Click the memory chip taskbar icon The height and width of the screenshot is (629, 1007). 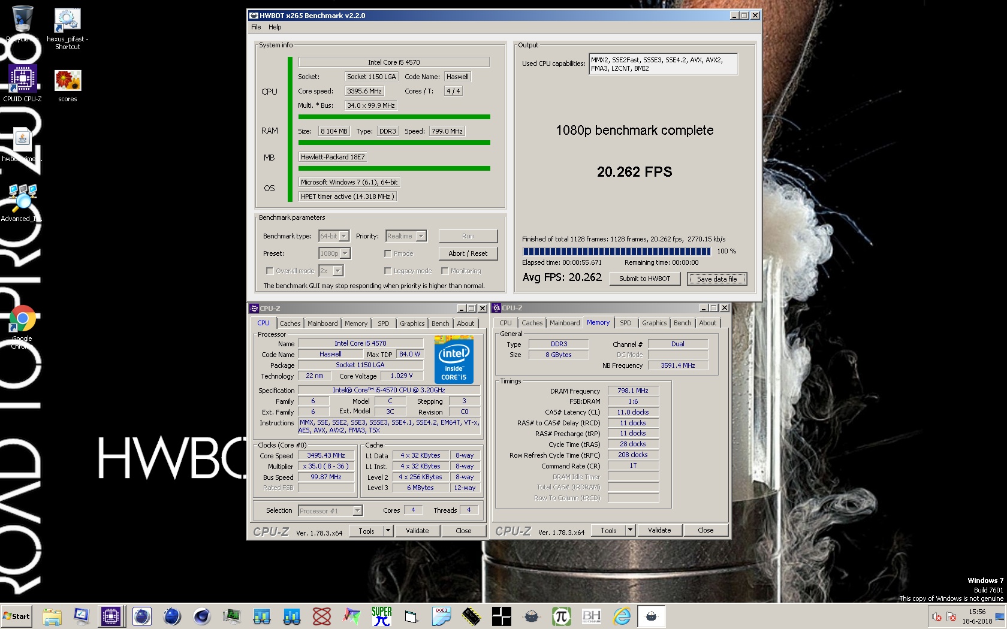472,616
